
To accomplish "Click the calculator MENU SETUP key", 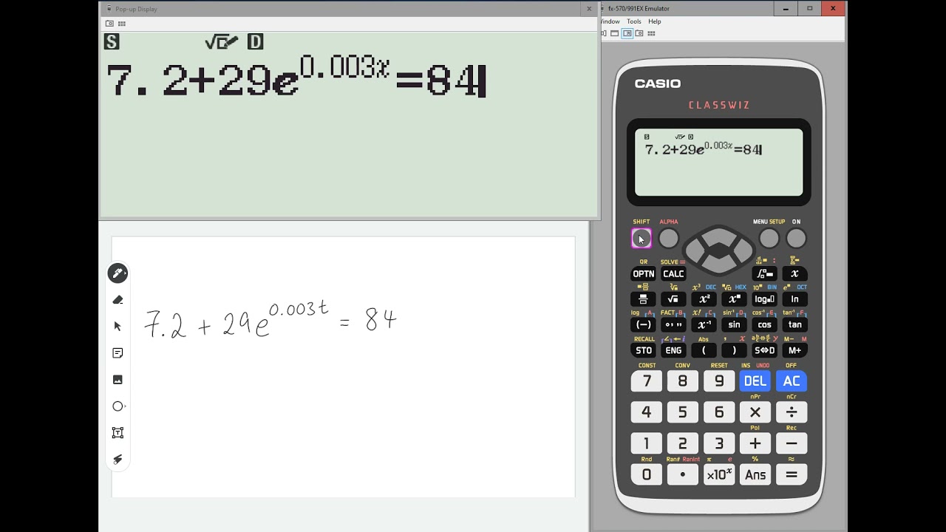I will click(769, 239).
